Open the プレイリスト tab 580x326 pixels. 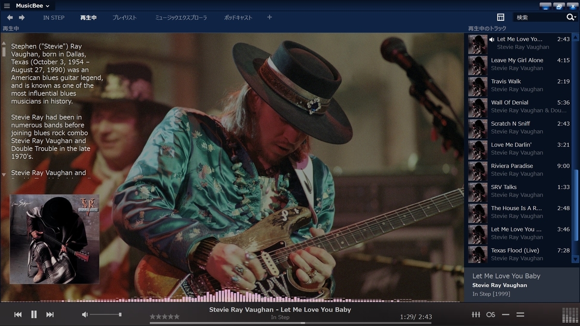tap(125, 17)
